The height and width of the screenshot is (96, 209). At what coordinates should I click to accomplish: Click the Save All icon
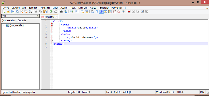click(x=17, y=12)
